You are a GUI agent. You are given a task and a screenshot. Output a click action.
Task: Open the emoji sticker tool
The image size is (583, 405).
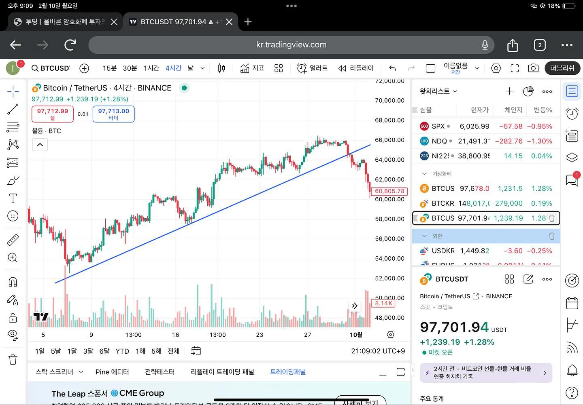click(13, 216)
